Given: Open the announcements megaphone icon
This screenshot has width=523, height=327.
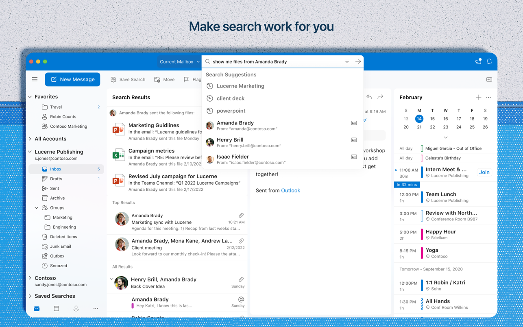Looking at the screenshot, I should click(x=478, y=62).
